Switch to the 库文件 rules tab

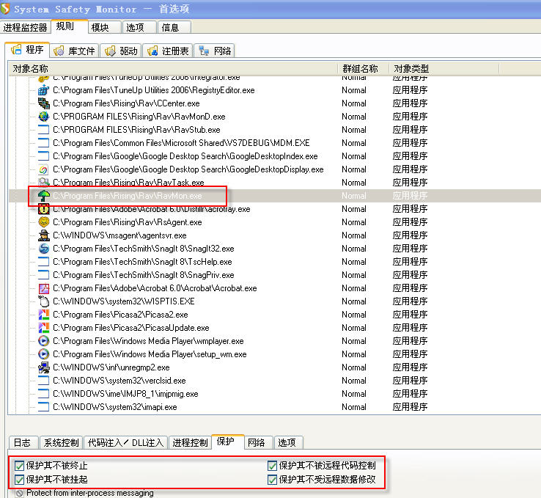[75, 51]
